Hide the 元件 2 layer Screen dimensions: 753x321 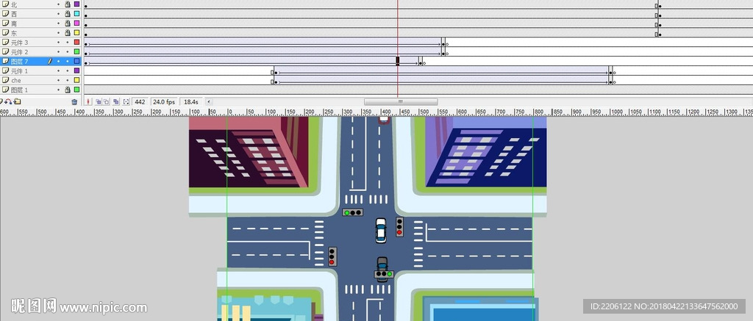tap(59, 52)
